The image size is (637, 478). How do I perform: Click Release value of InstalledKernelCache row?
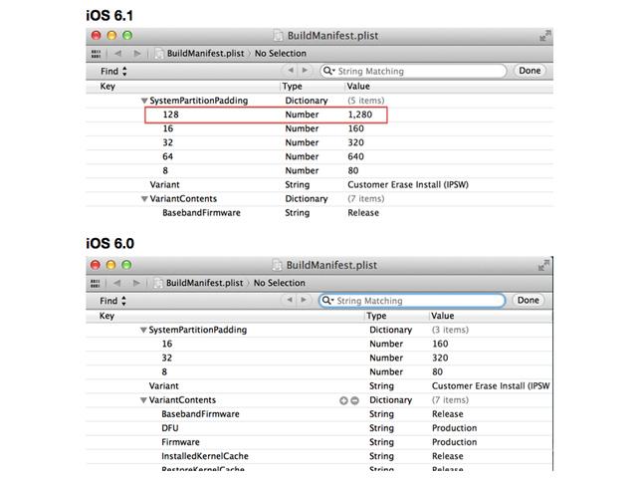[447, 456]
